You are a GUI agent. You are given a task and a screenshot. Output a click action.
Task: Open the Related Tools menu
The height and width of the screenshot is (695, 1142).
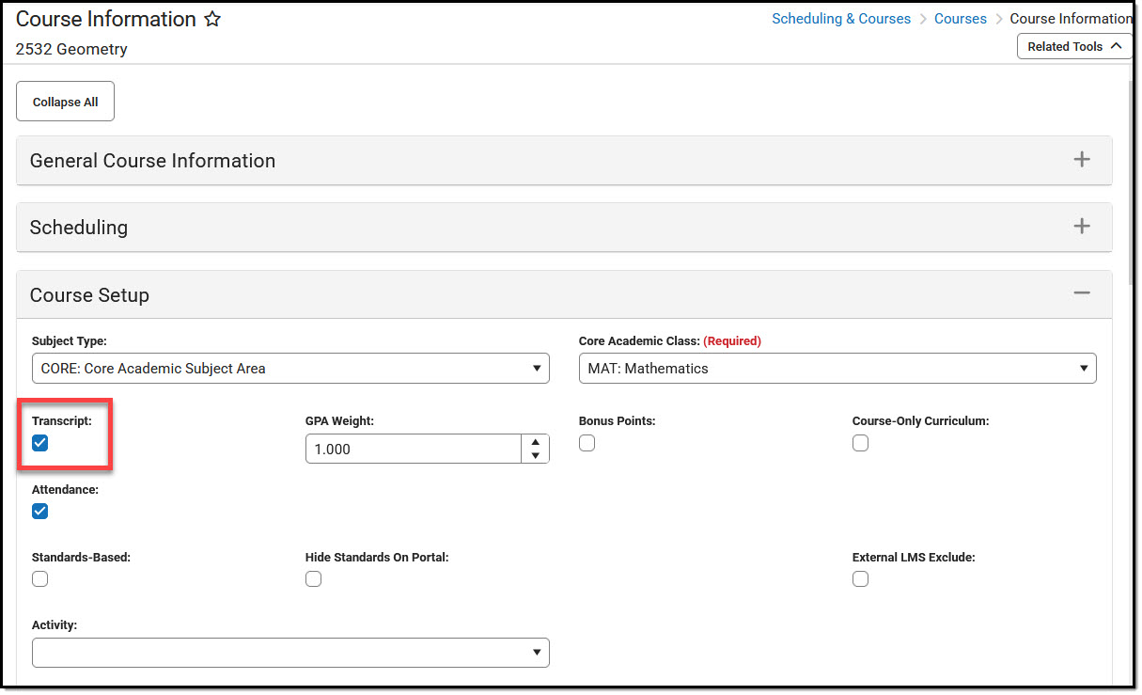(1074, 46)
